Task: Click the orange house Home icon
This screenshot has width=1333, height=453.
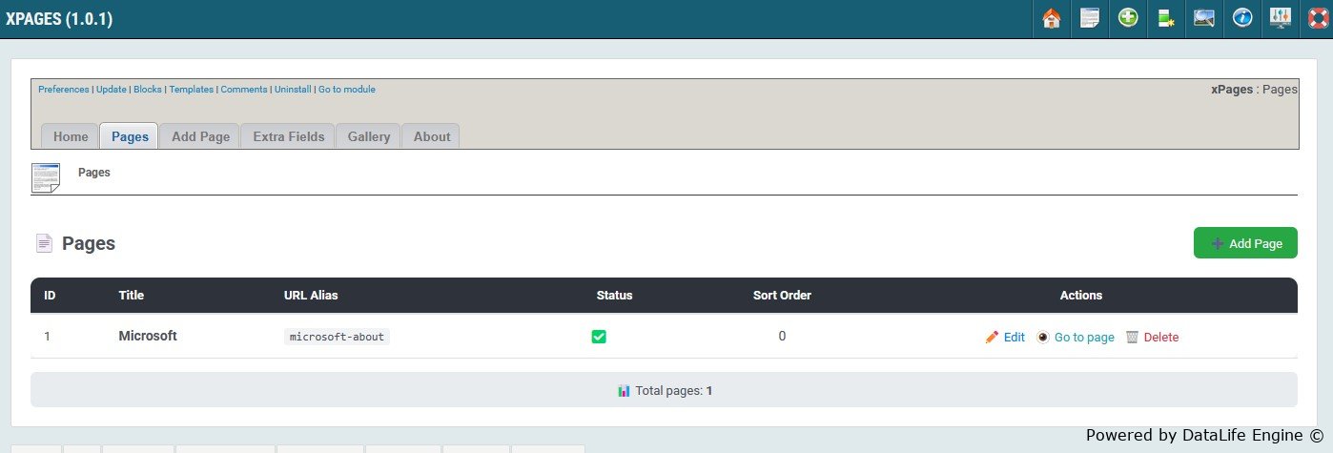Action: [1052, 18]
